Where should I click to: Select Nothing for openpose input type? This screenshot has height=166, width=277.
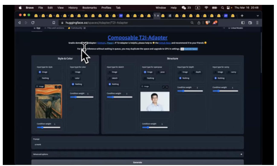[x=149, y=78]
